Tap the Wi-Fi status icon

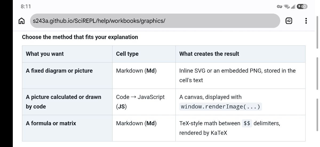pos(287,7)
